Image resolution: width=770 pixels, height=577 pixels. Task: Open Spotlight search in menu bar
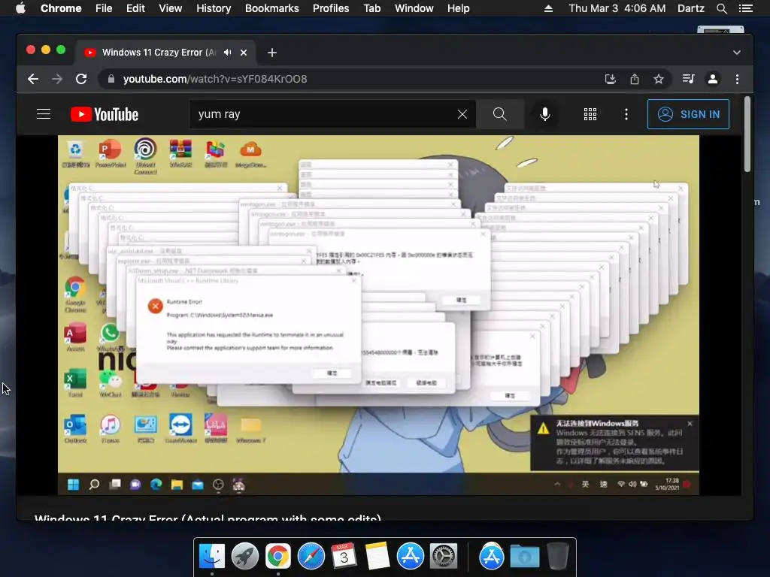tap(721, 8)
